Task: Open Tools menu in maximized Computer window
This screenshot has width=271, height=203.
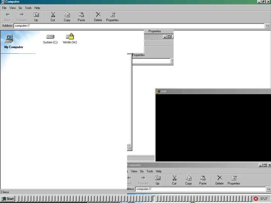Action: pyautogui.click(x=28, y=8)
